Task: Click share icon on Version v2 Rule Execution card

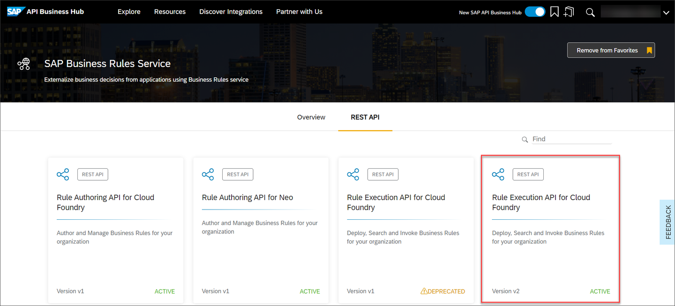Action: click(498, 174)
